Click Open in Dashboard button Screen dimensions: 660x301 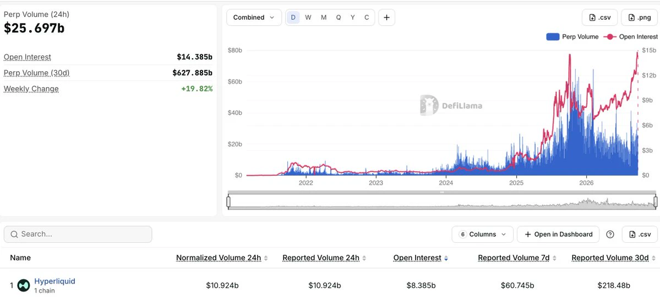pos(558,234)
